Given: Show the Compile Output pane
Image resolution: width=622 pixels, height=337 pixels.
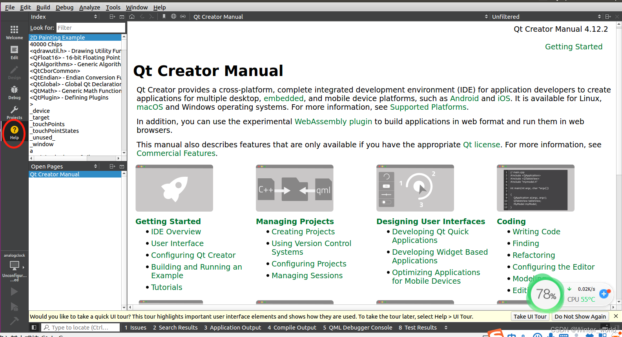Looking at the screenshot, I should tap(292, 328).
